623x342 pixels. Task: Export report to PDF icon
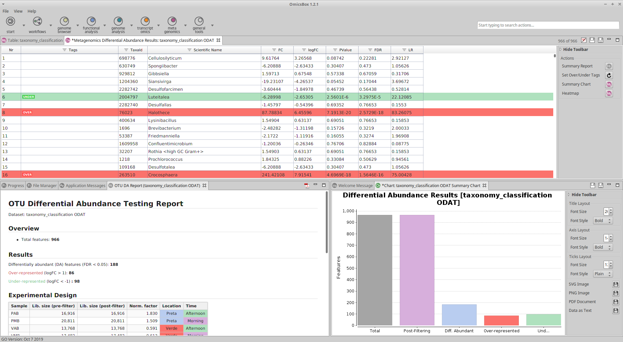pyautogui.click(x=307, y=185)
